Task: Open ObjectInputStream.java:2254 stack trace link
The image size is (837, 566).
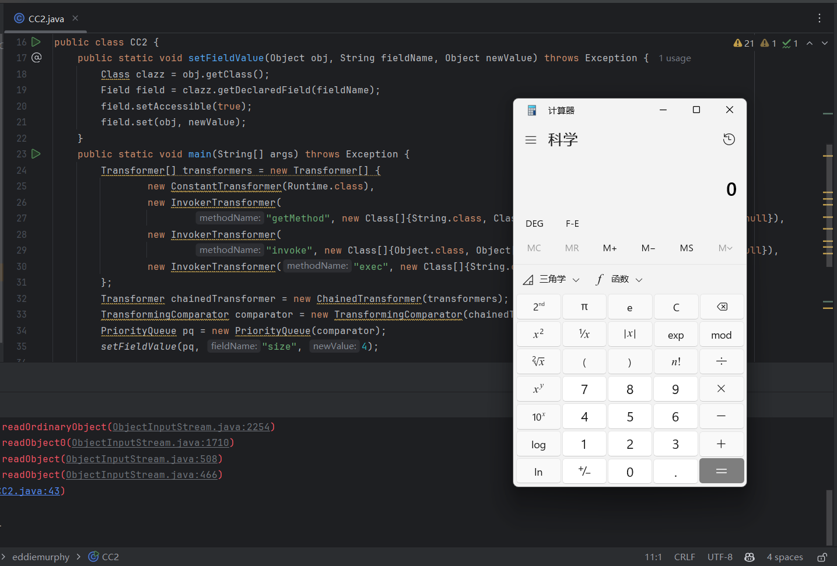Action: click(x=191, y=427)
